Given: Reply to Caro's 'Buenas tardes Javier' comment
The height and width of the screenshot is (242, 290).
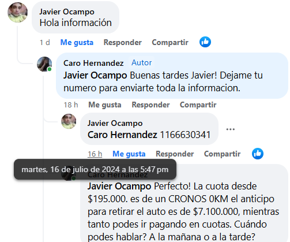Looking at the screenshot, I should [x=150, y=105].
